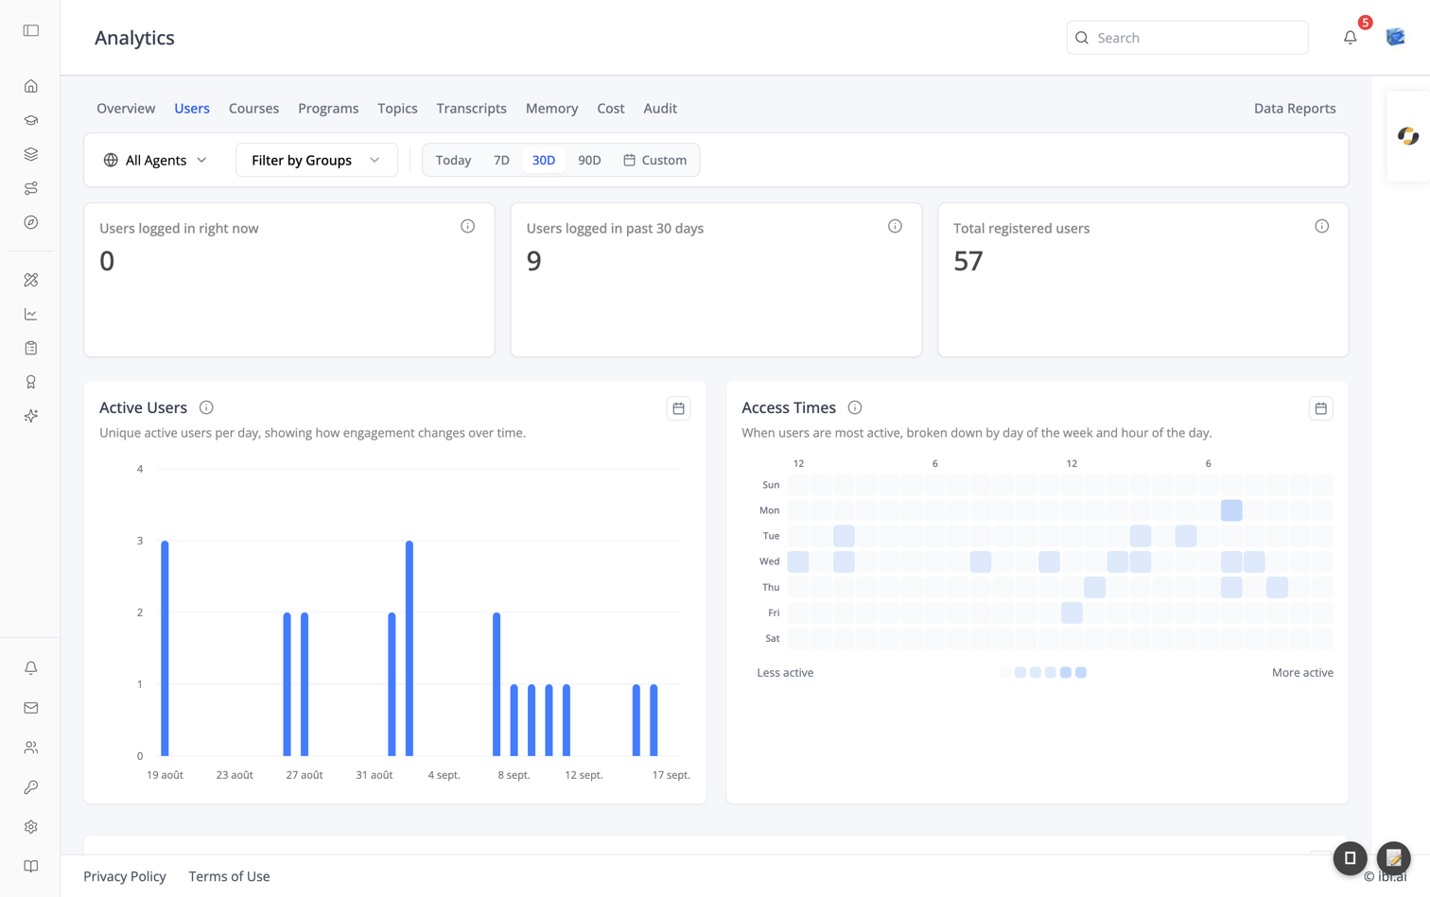Open the Access Times calendar icon
The height and width of the screenshot is (897, 1430).
tap(1321, 408)
